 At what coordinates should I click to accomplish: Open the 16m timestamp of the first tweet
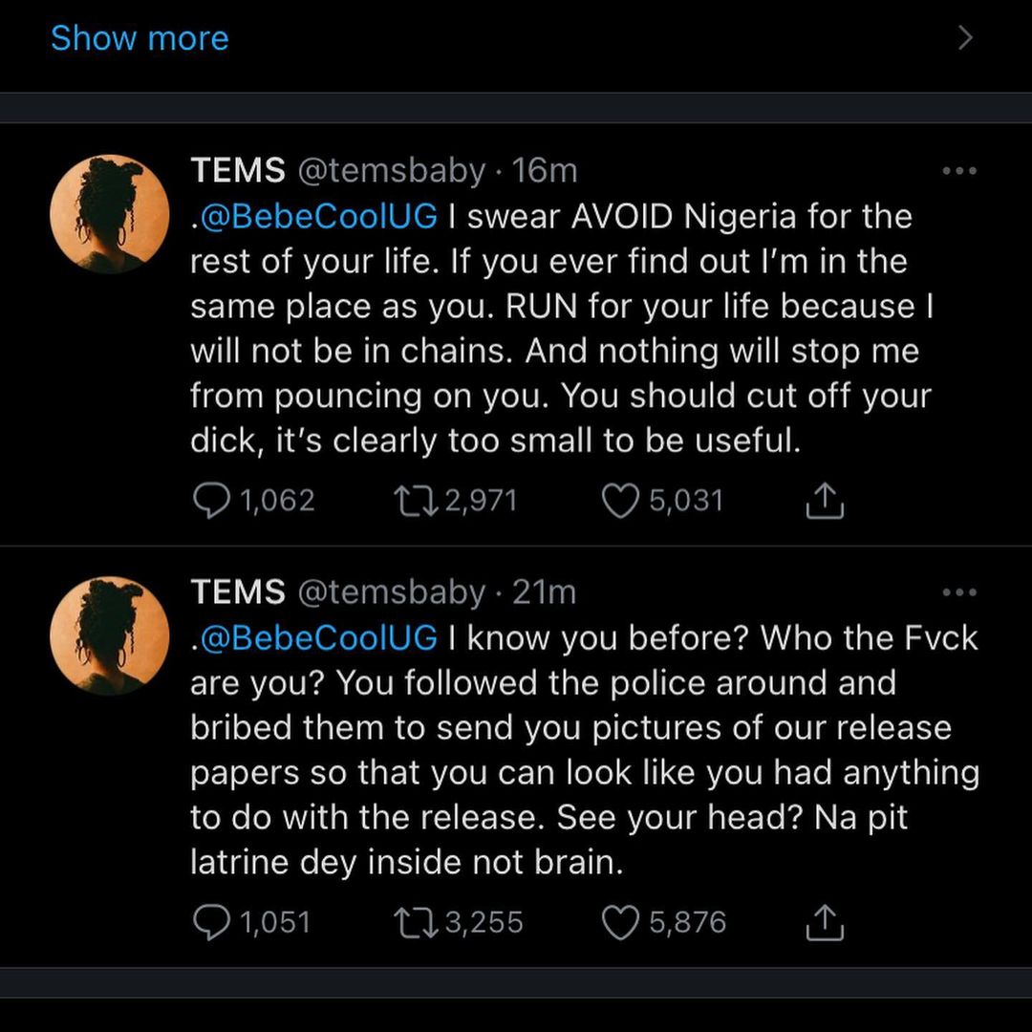tap(545, 171)
